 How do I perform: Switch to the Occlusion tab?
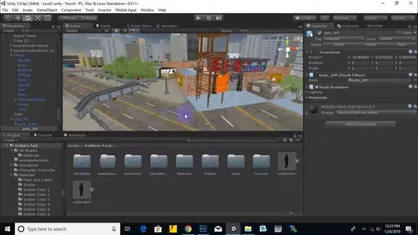tap(347, 26)
